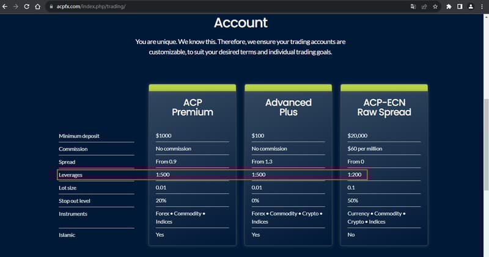Open the extensions puzzle menu
Screen dimensions: 489x257
click(x=449, y=6)
